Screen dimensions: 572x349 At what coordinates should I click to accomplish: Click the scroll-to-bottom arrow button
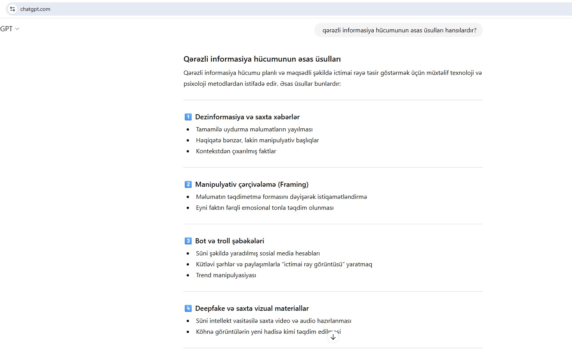tap(333, 337)
